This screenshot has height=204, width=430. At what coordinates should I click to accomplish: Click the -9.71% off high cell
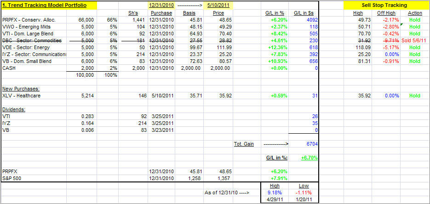click(386, 40)
